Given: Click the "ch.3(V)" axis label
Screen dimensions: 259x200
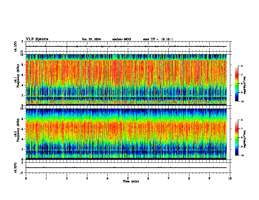Looking at the screenshot, I should [16, 168].
